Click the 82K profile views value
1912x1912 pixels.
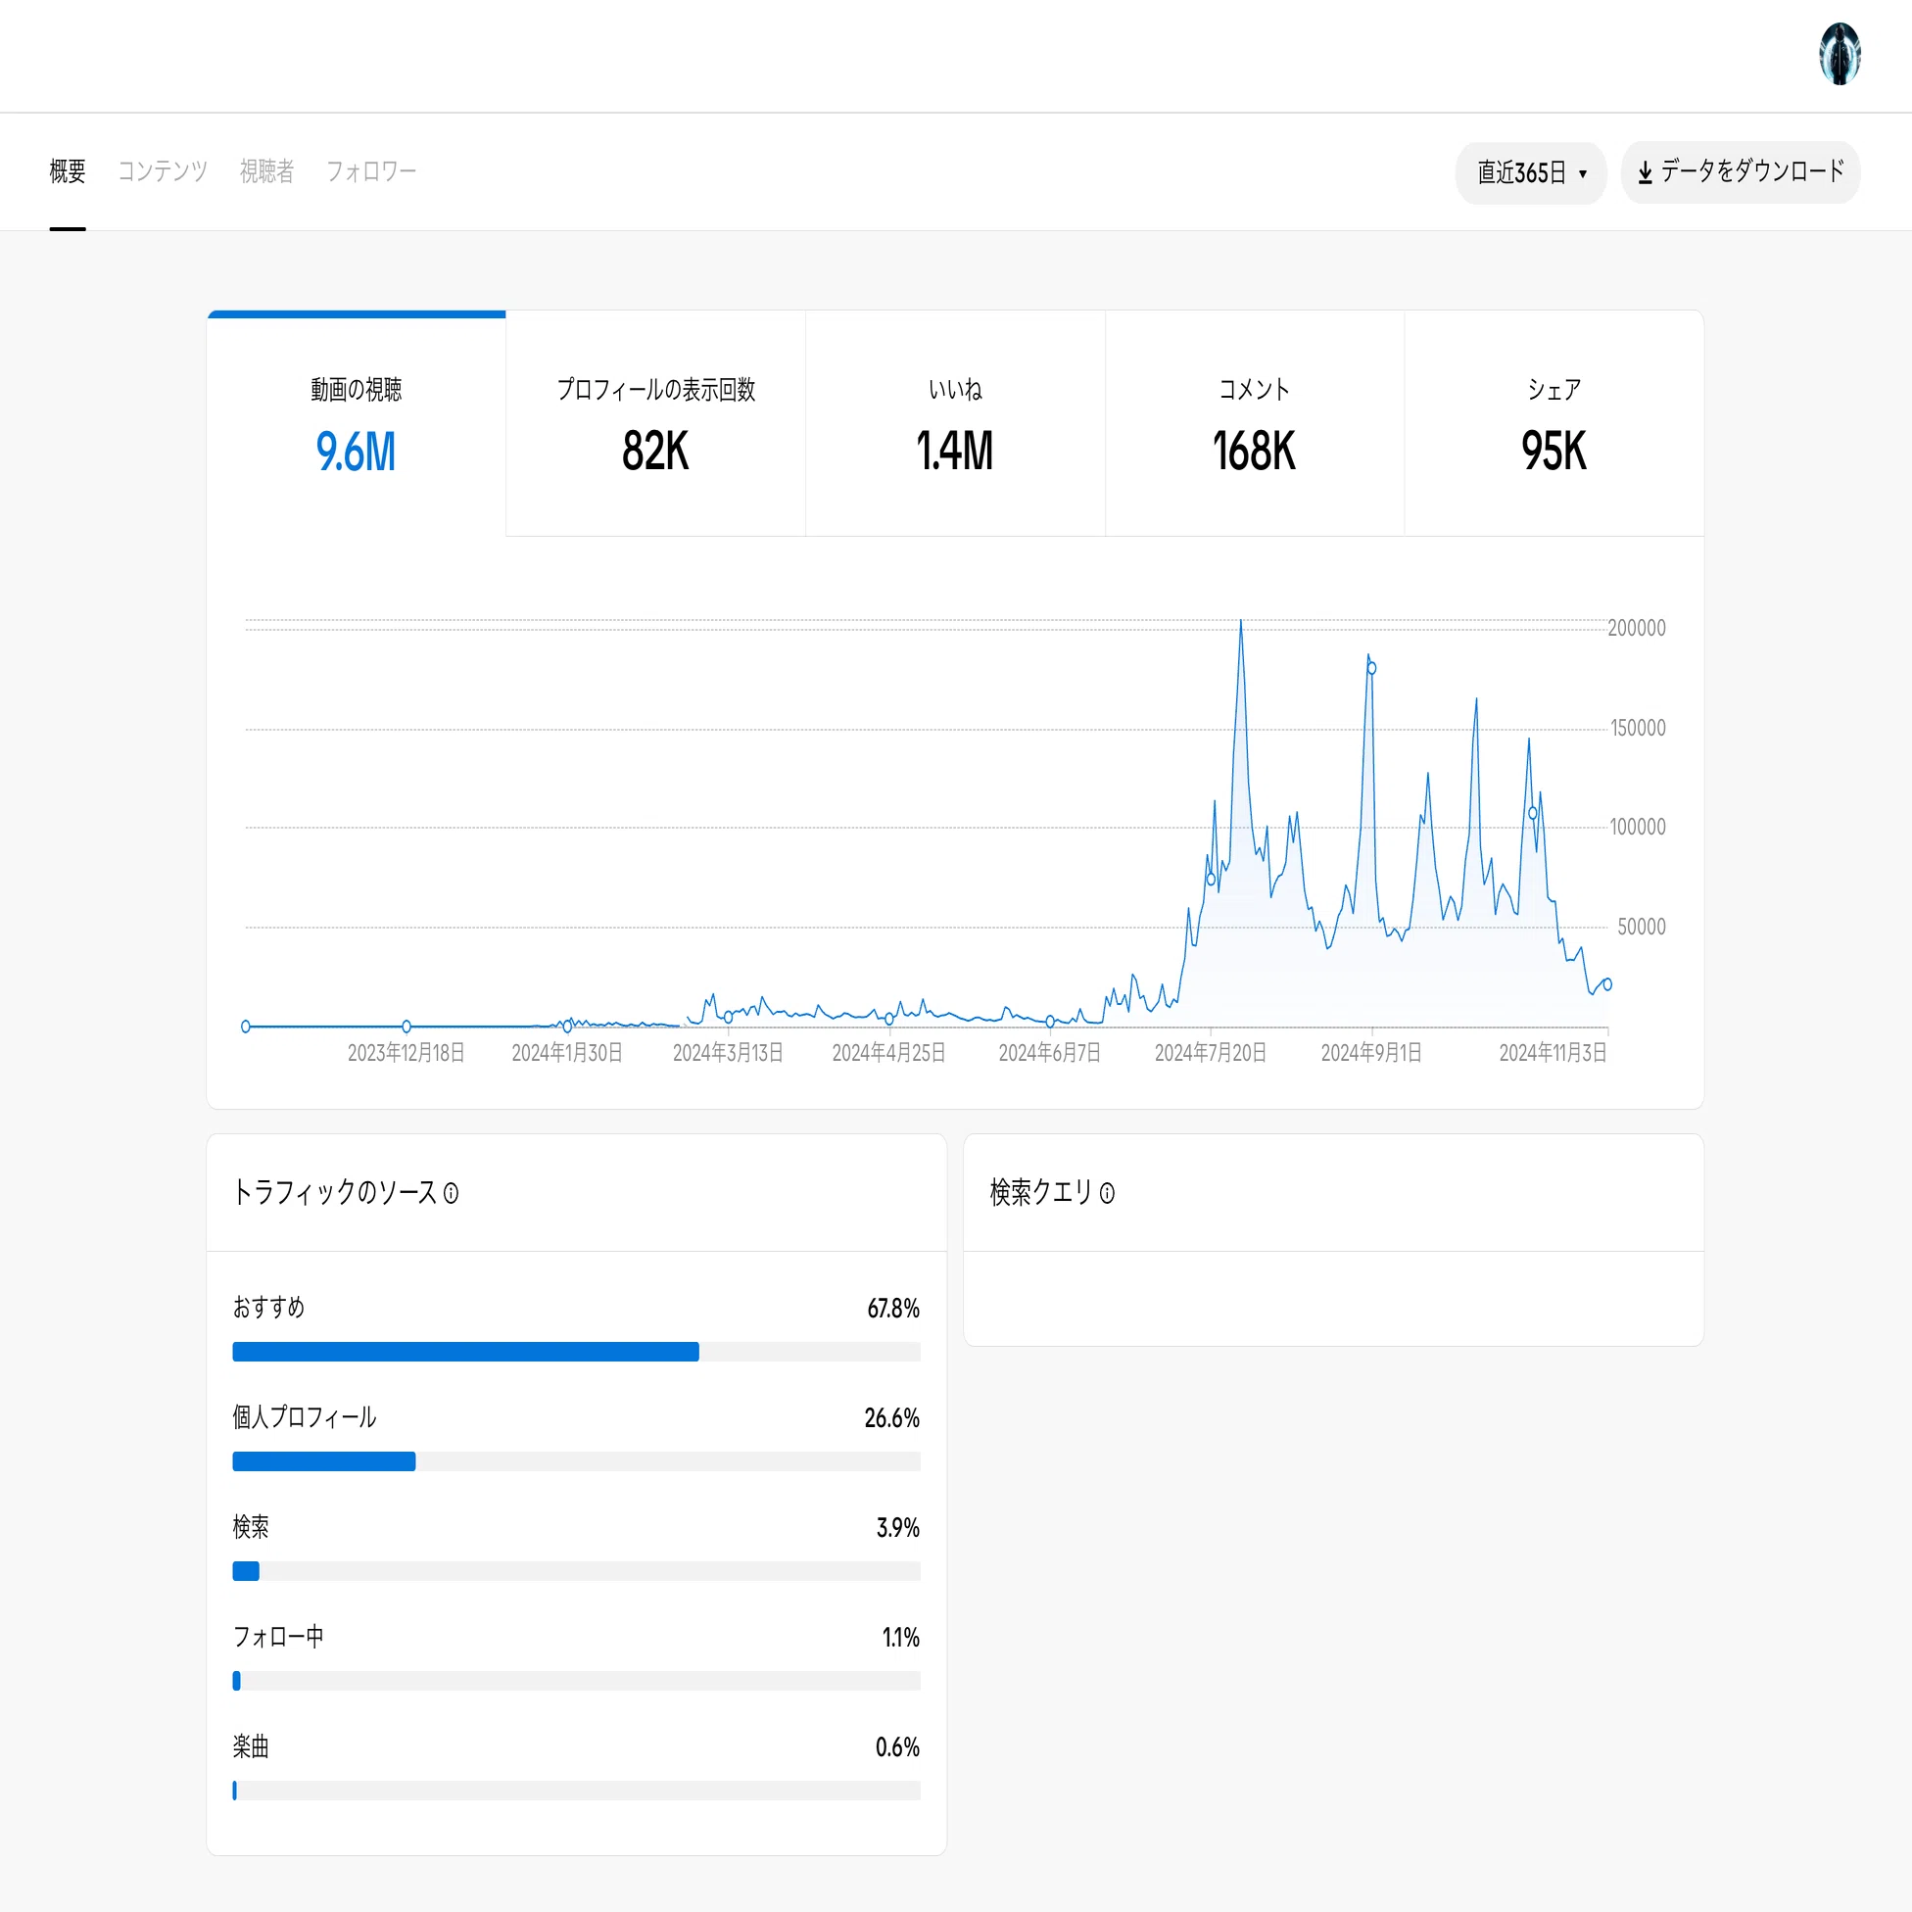(655, 453)
